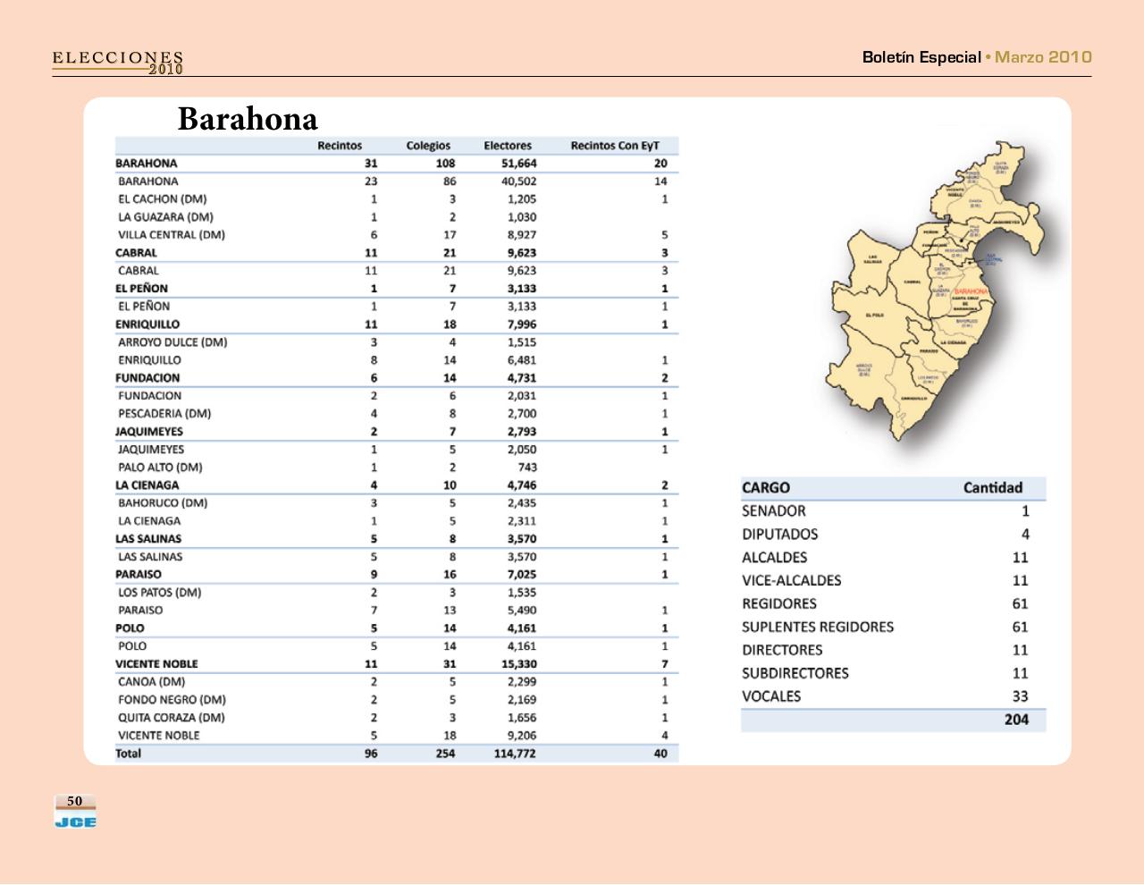Screen dimensions: 1144x885
Task: Click the cargo total value 204
Action: click(x=1016, y=720)
